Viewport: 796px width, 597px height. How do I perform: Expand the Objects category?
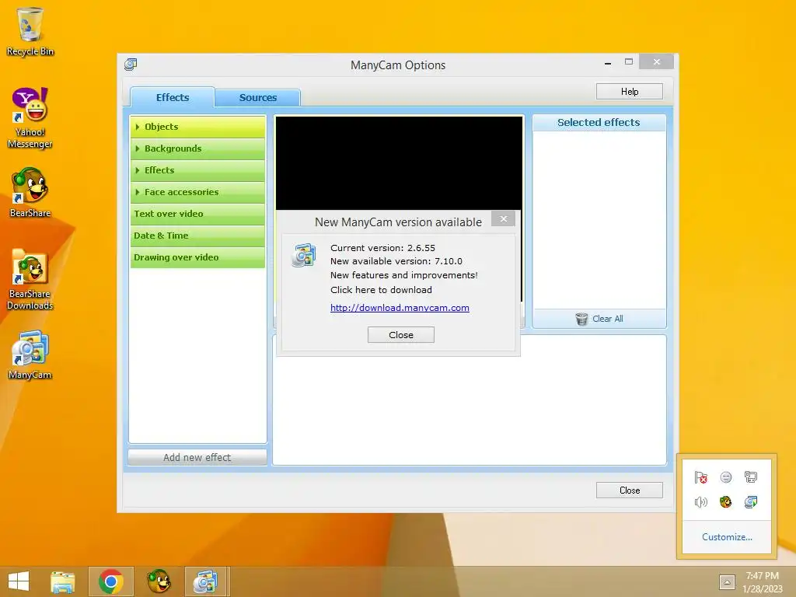point(197,127)
